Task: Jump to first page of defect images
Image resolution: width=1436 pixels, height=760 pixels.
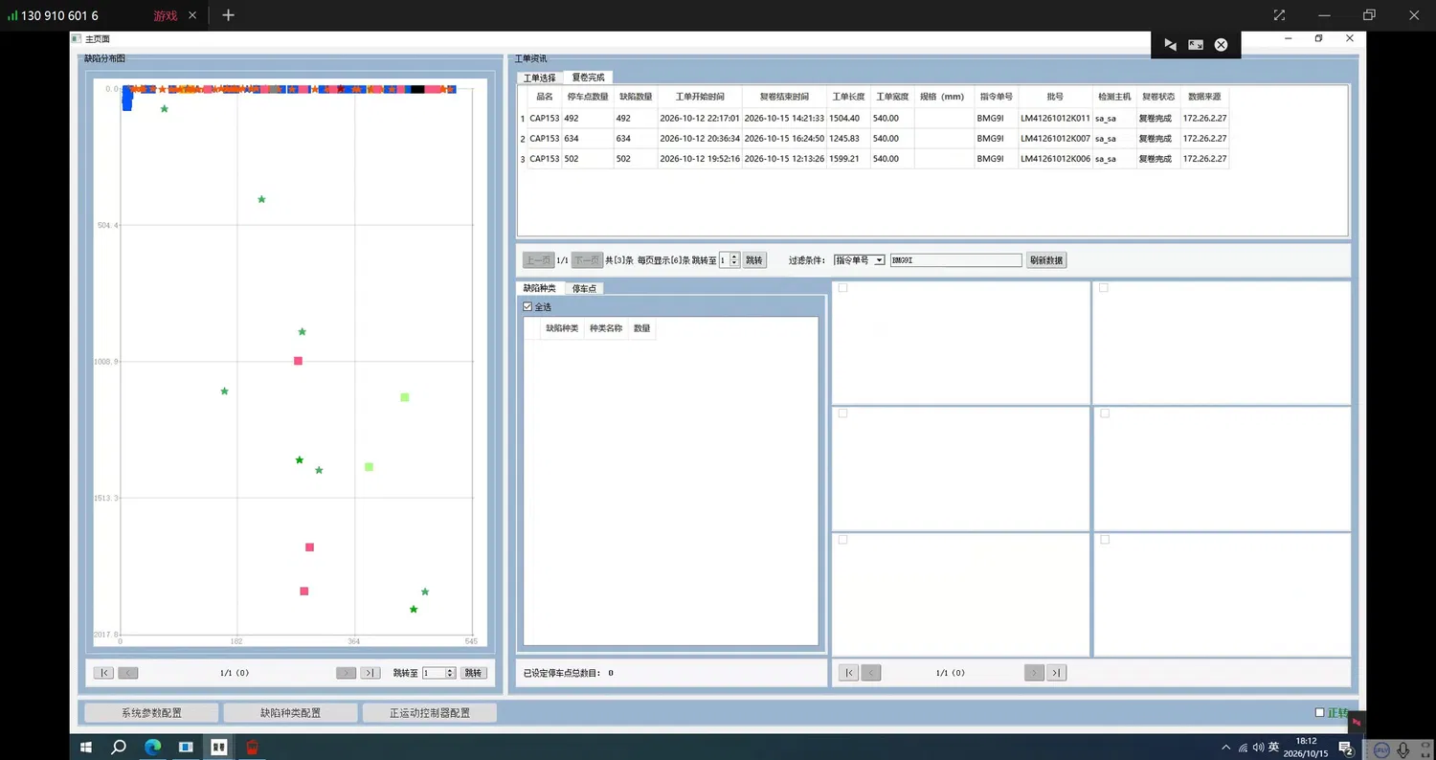Action: [848, 673]
